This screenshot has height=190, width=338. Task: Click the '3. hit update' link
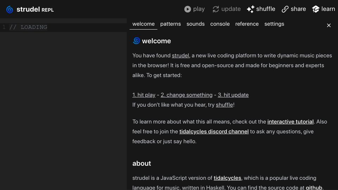coord(233,95)
